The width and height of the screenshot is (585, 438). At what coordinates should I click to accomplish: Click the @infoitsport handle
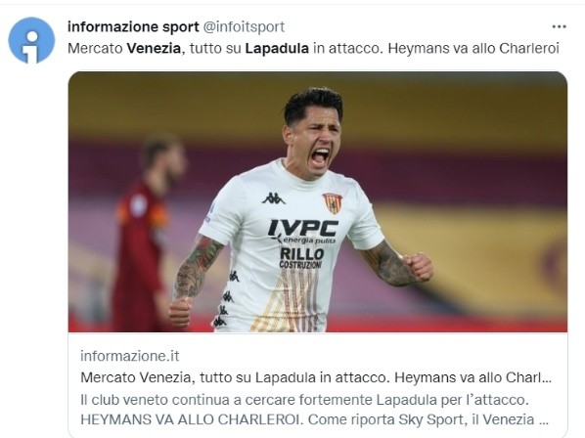244,26
